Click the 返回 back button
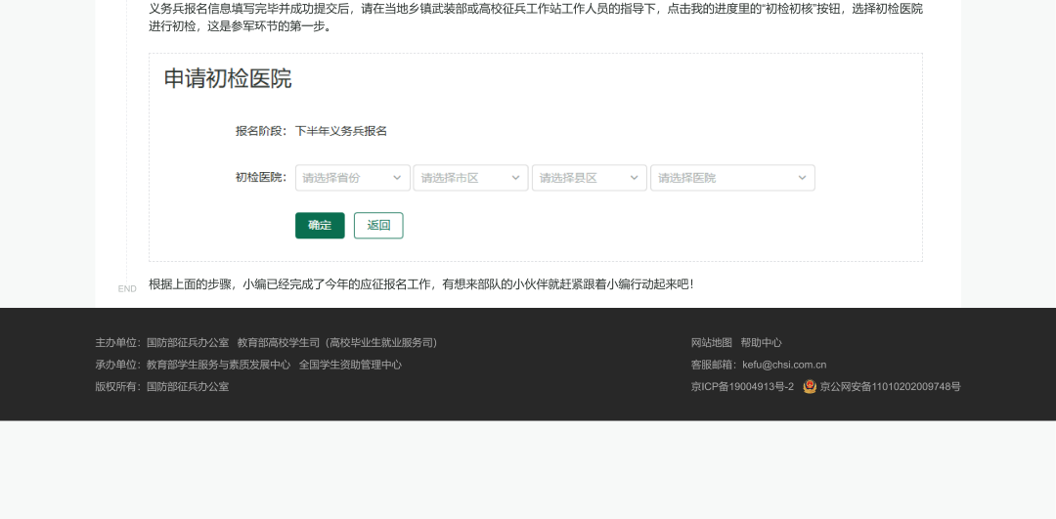This screenshot has width=1056, height=519. point(378,226)
